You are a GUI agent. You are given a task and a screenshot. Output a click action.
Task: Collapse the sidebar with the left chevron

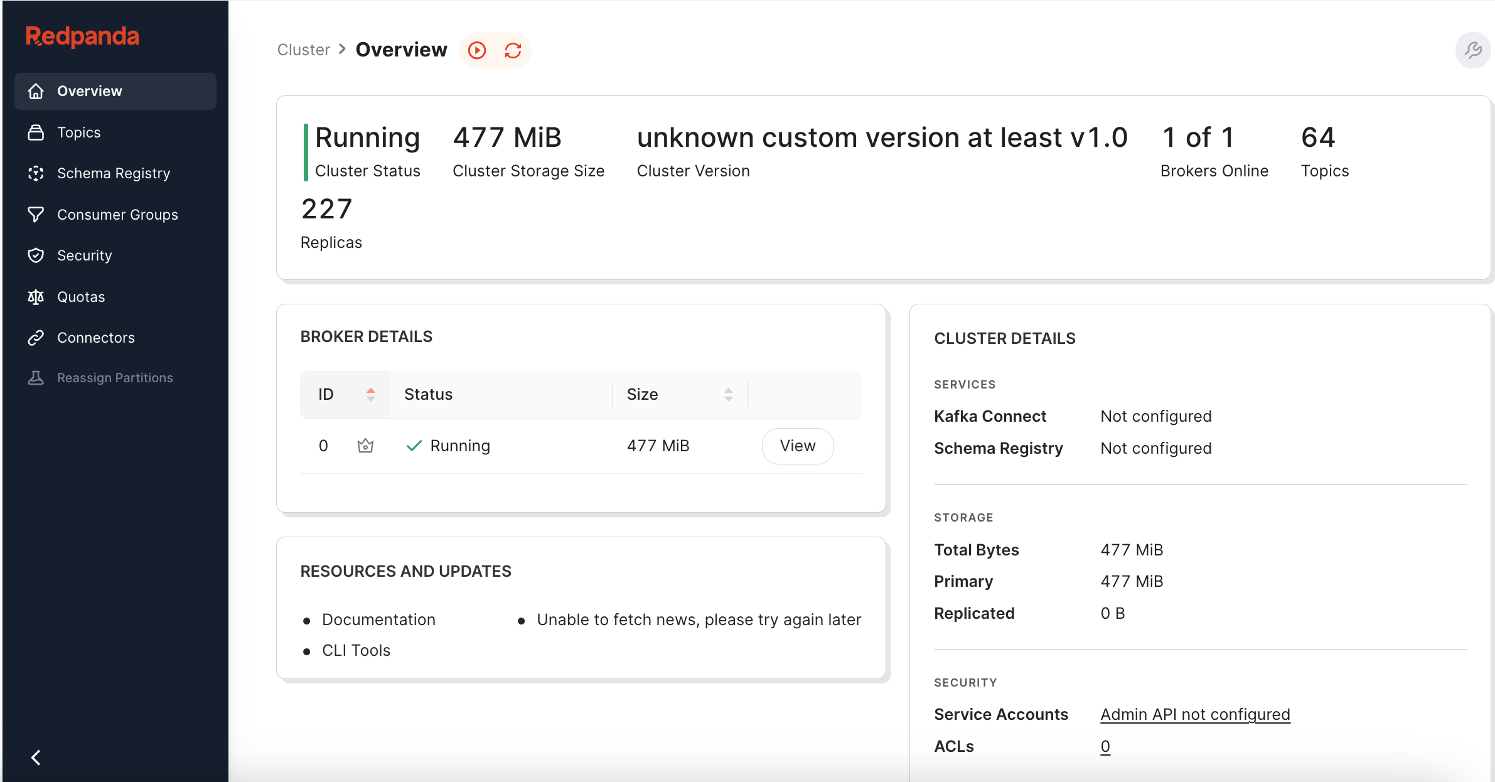click(36, 758)
